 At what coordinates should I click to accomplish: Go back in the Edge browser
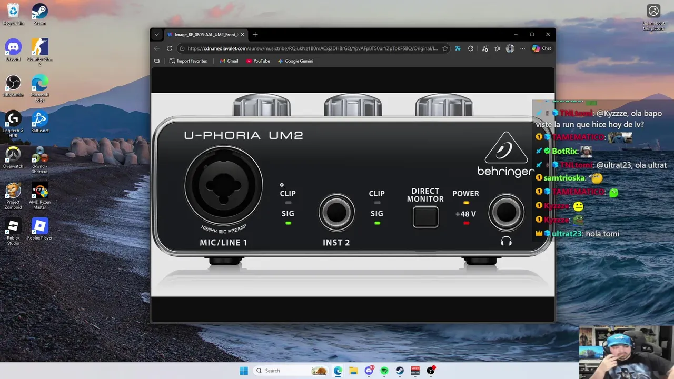[x=156, y=48]
